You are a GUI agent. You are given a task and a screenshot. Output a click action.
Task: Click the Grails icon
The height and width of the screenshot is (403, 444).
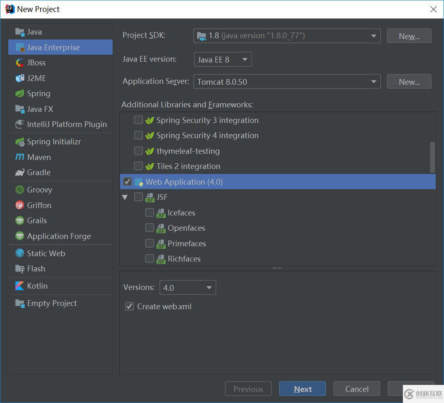(20, 220)
